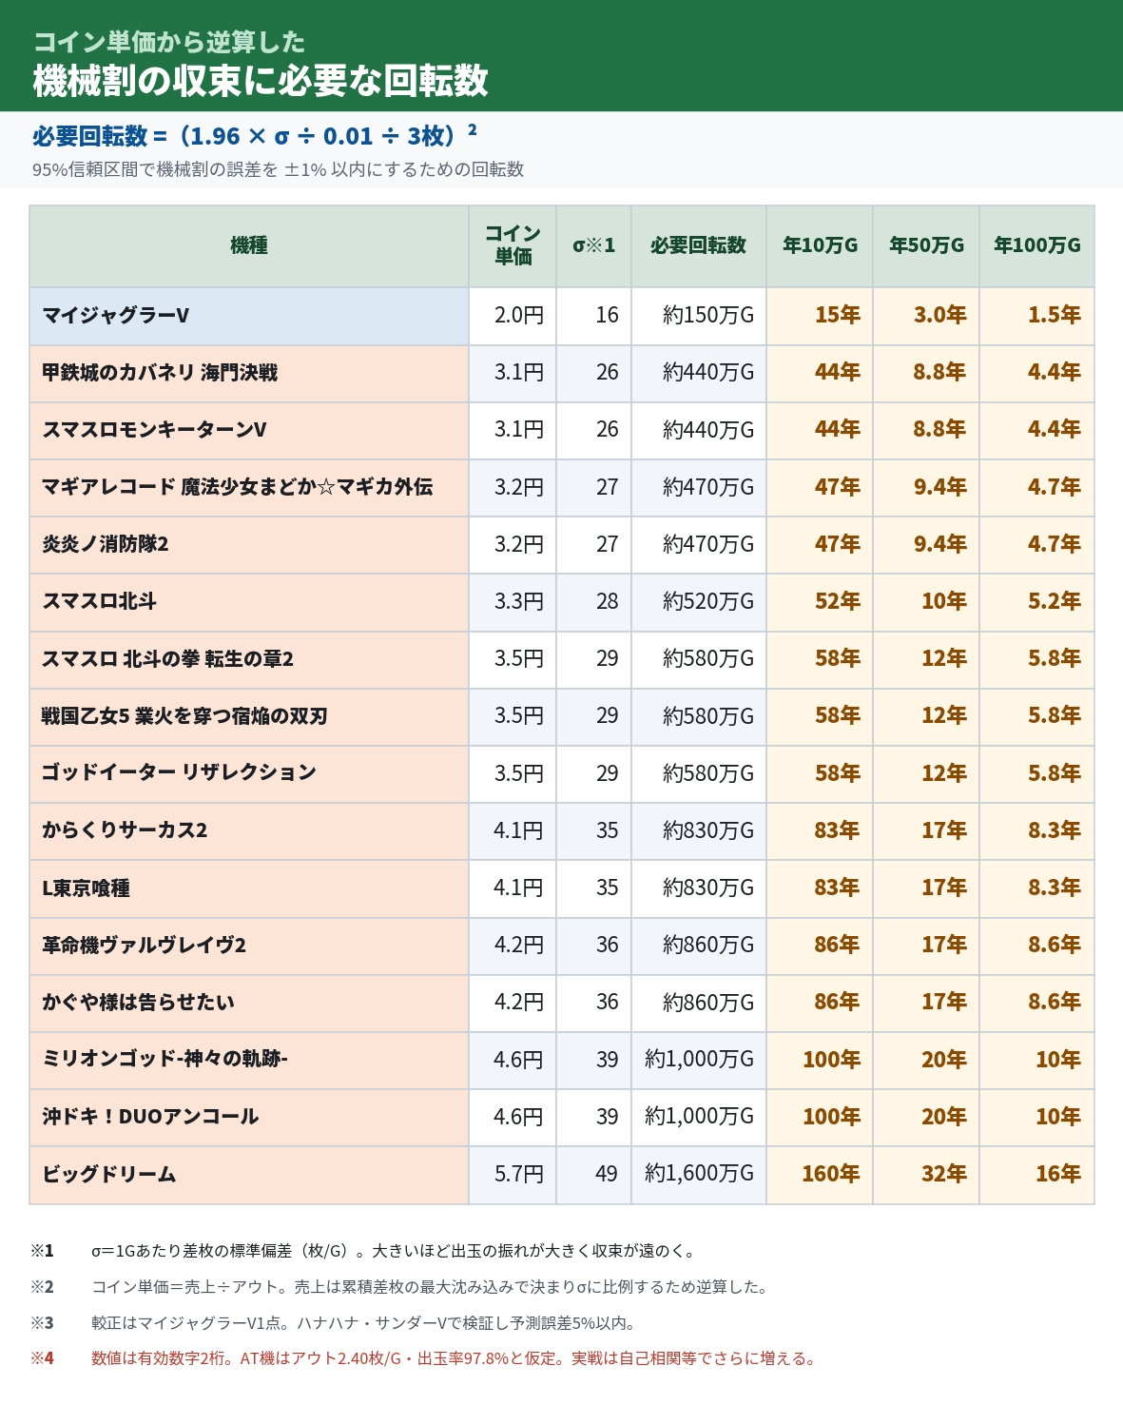
Task: Click the 必要回転数 formula line
Action: 255,136
